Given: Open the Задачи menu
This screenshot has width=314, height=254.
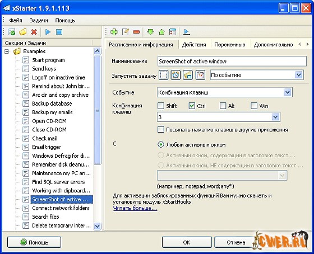Looking at the screenshot, I should click(x=39, y=20).
